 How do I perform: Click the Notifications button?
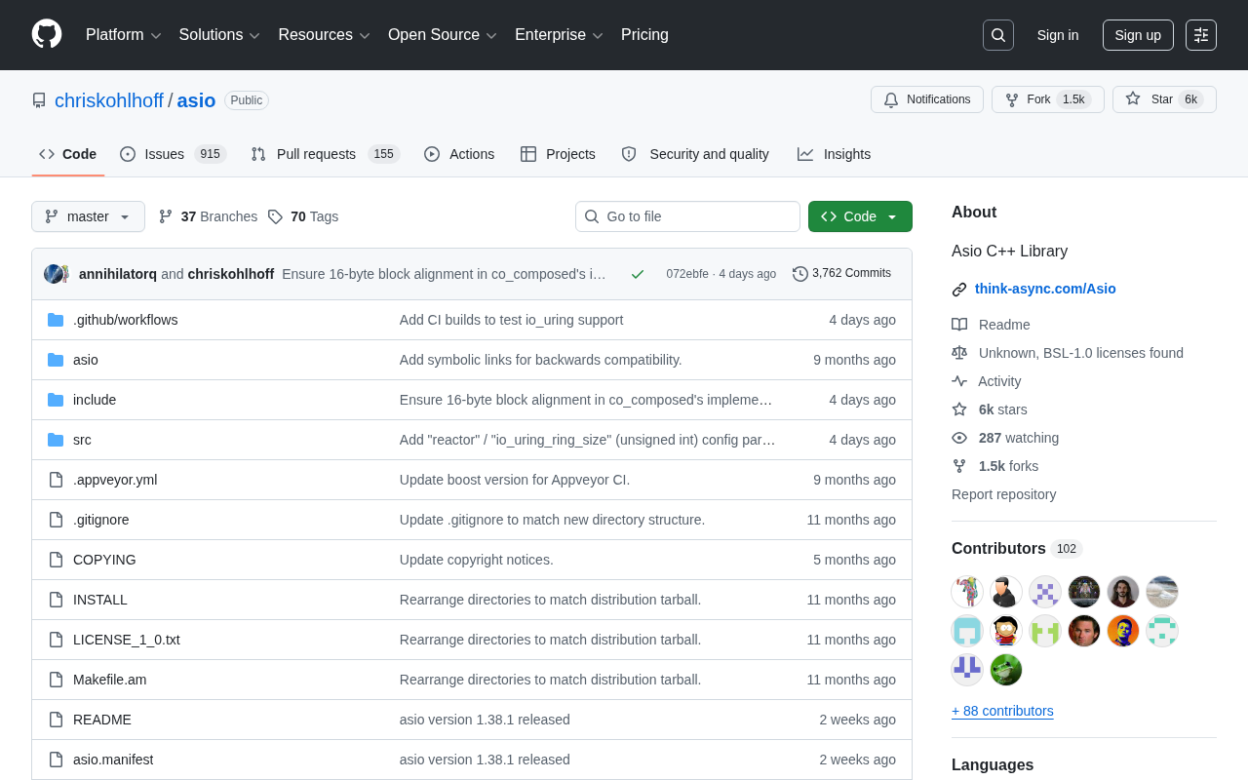pos(927,99)
